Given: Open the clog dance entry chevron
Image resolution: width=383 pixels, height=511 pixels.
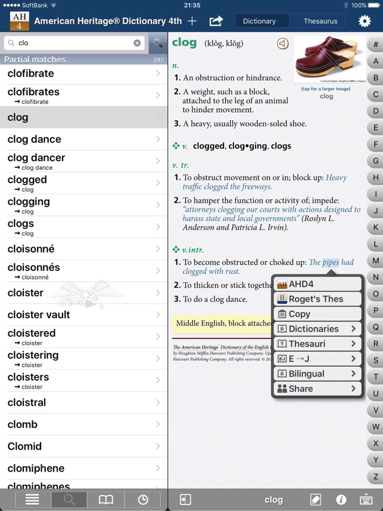Looking at the screenshot, I should pos(158,139).
